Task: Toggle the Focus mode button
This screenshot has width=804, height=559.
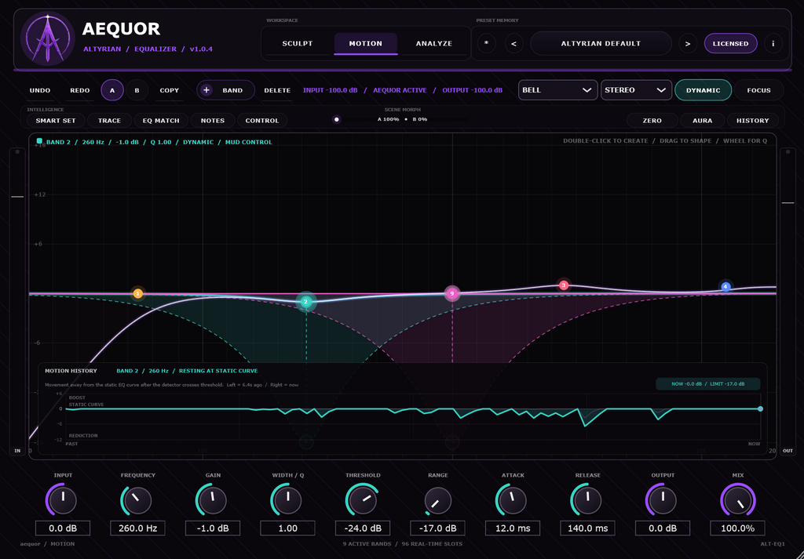Action: coord(759,90)
